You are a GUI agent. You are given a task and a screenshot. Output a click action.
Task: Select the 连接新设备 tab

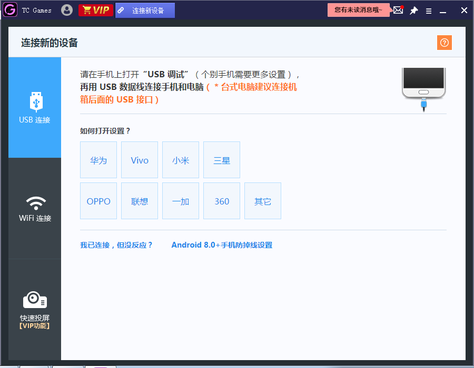145,11
